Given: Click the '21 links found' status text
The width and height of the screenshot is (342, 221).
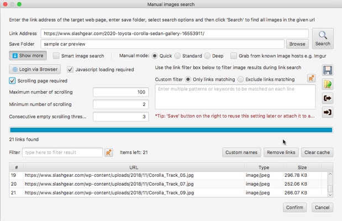Looking at the screenshot, I should coord(24,139).
